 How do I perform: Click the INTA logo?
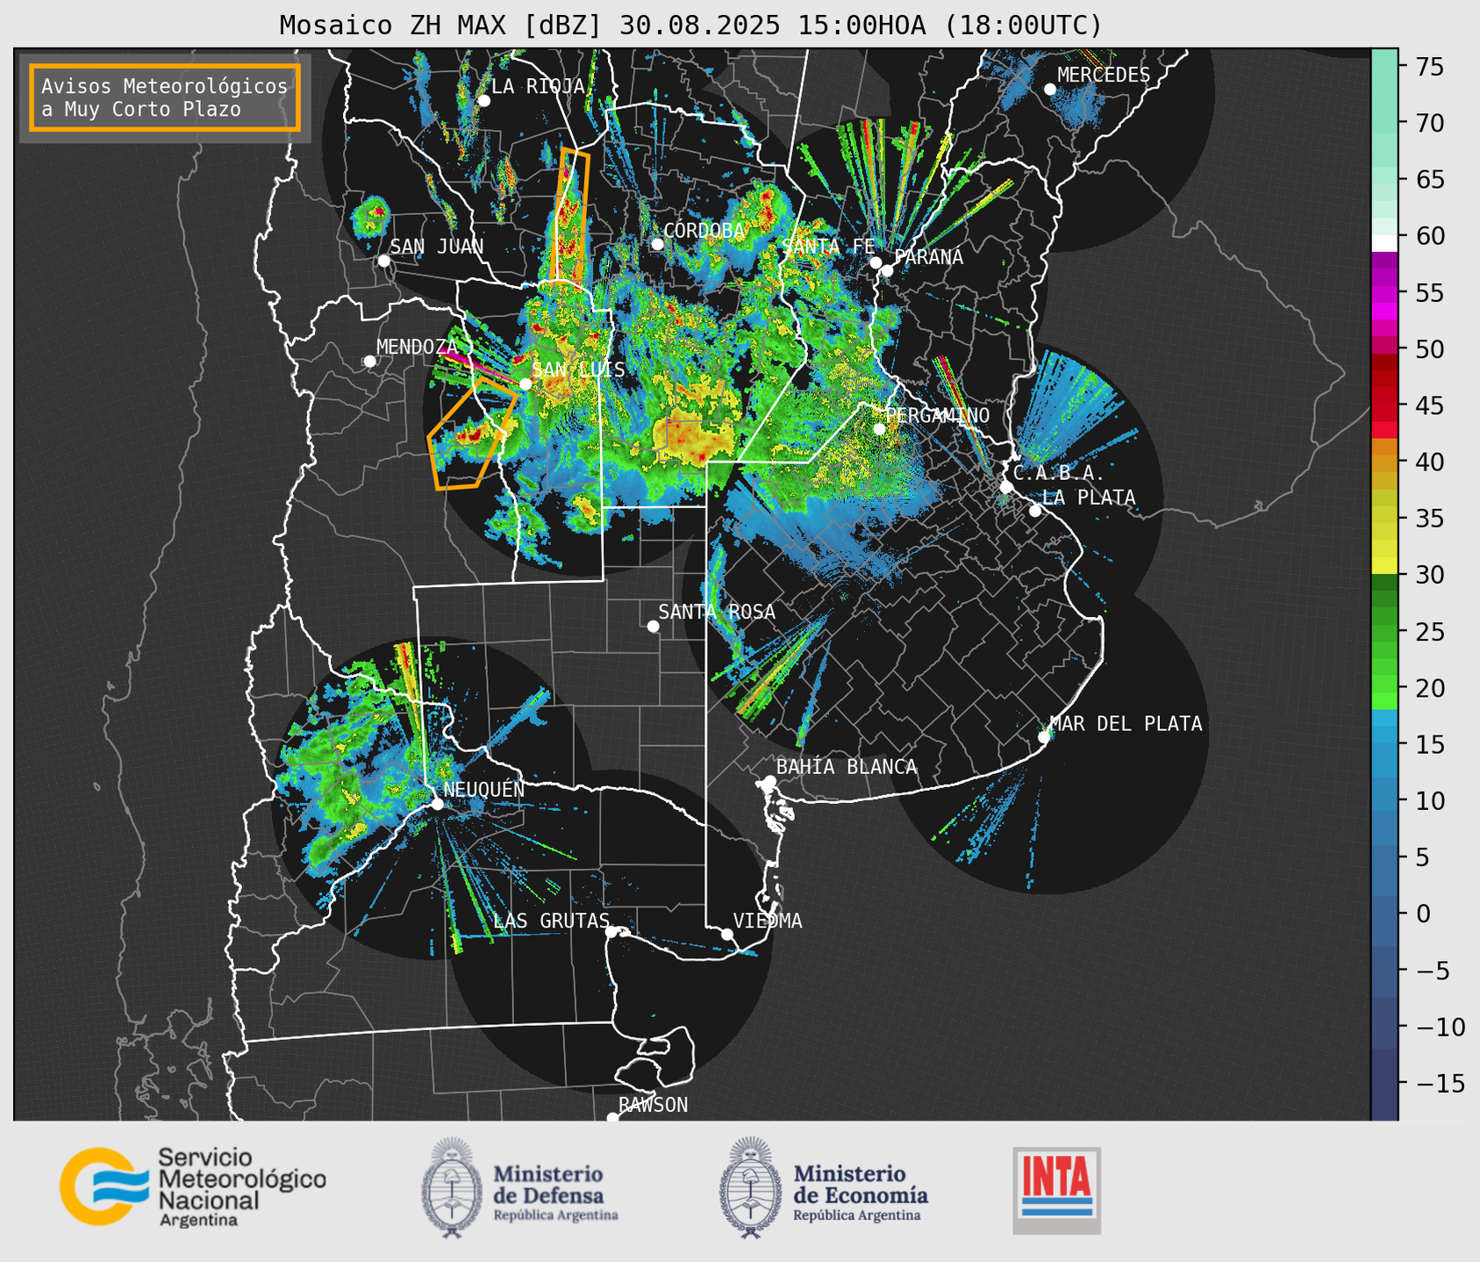[1056, 1190]
